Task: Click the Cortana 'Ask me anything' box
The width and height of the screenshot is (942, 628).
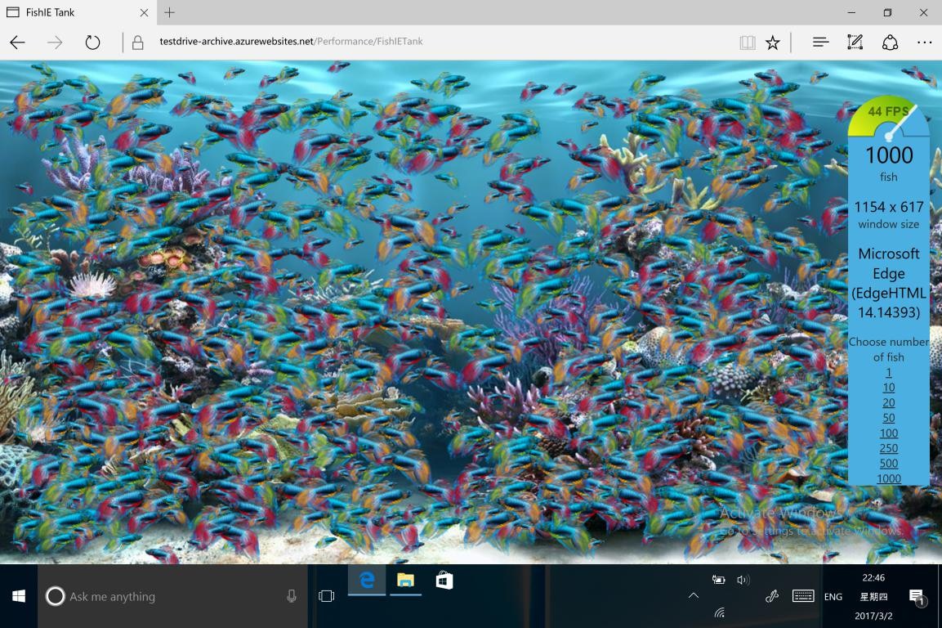Action: tap(172, 596)
